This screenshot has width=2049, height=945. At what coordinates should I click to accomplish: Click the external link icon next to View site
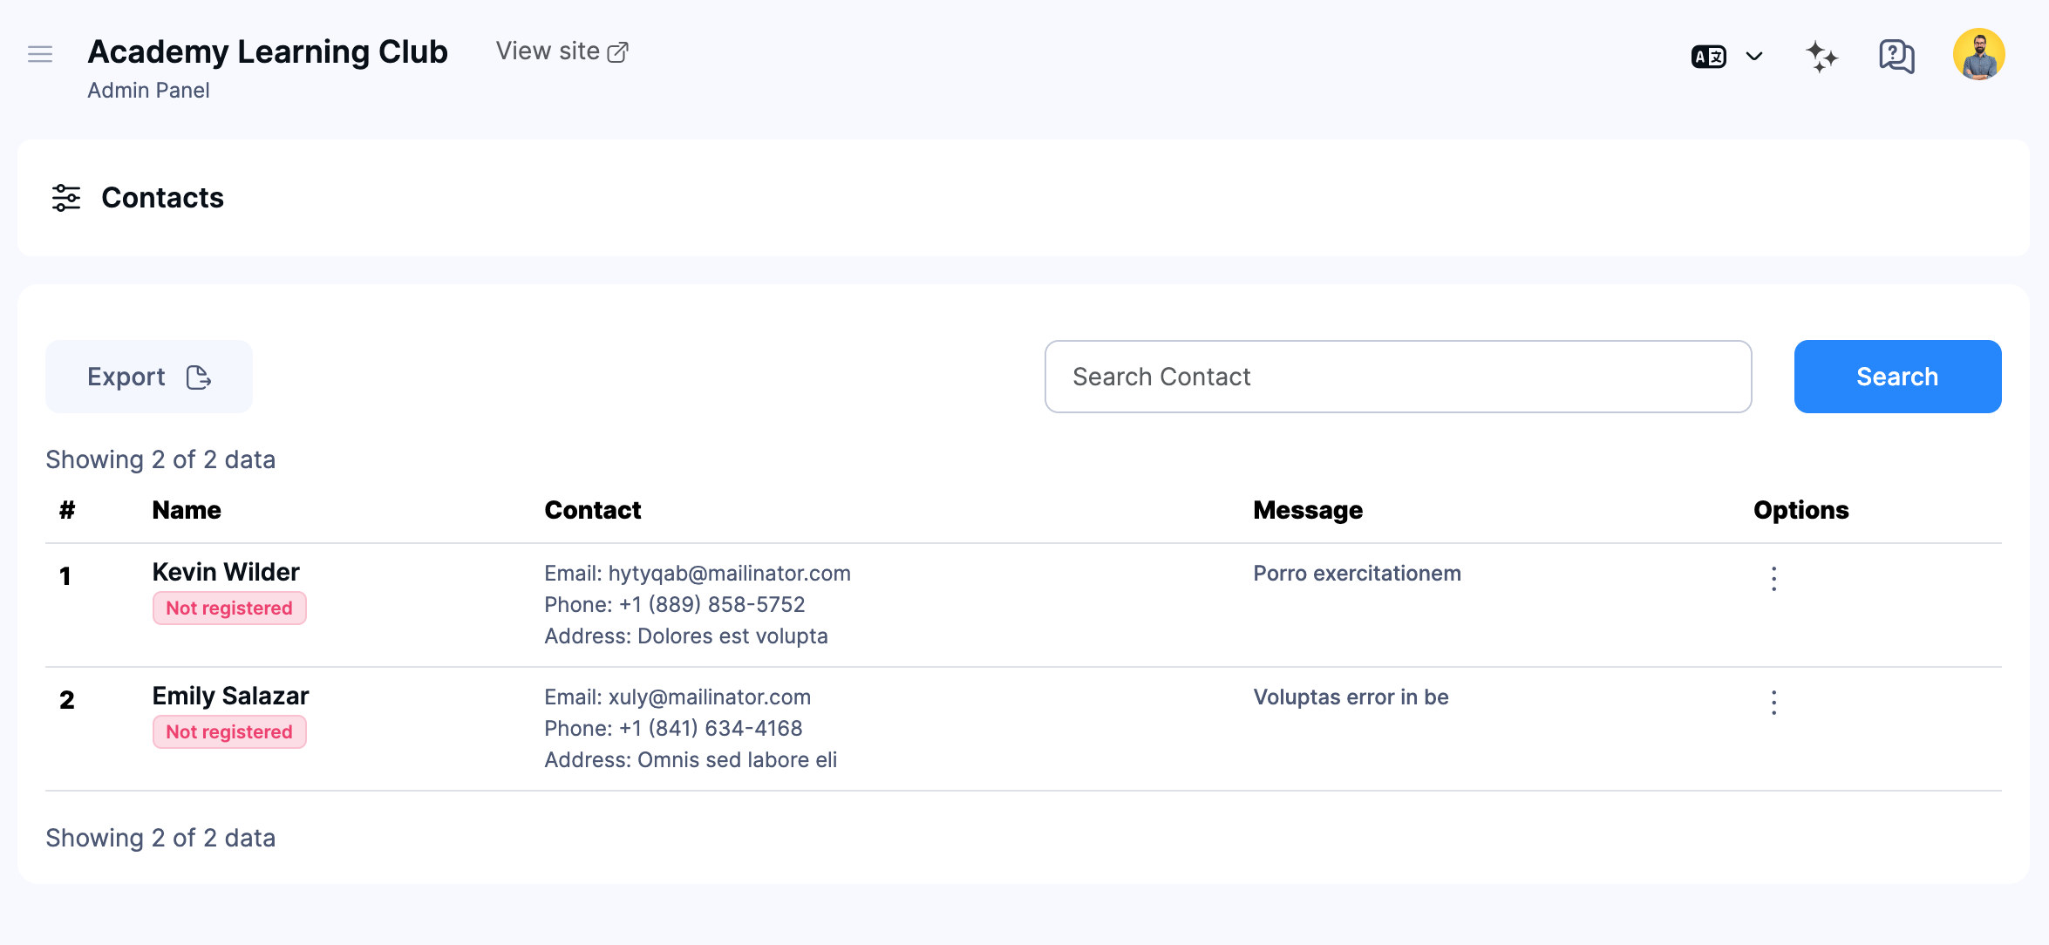coord(618,51)
